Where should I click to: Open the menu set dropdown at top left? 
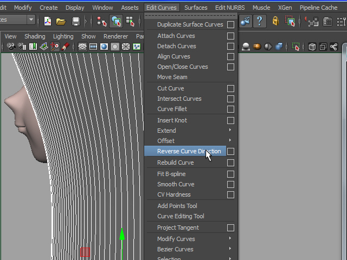click(x=31, y=20)
